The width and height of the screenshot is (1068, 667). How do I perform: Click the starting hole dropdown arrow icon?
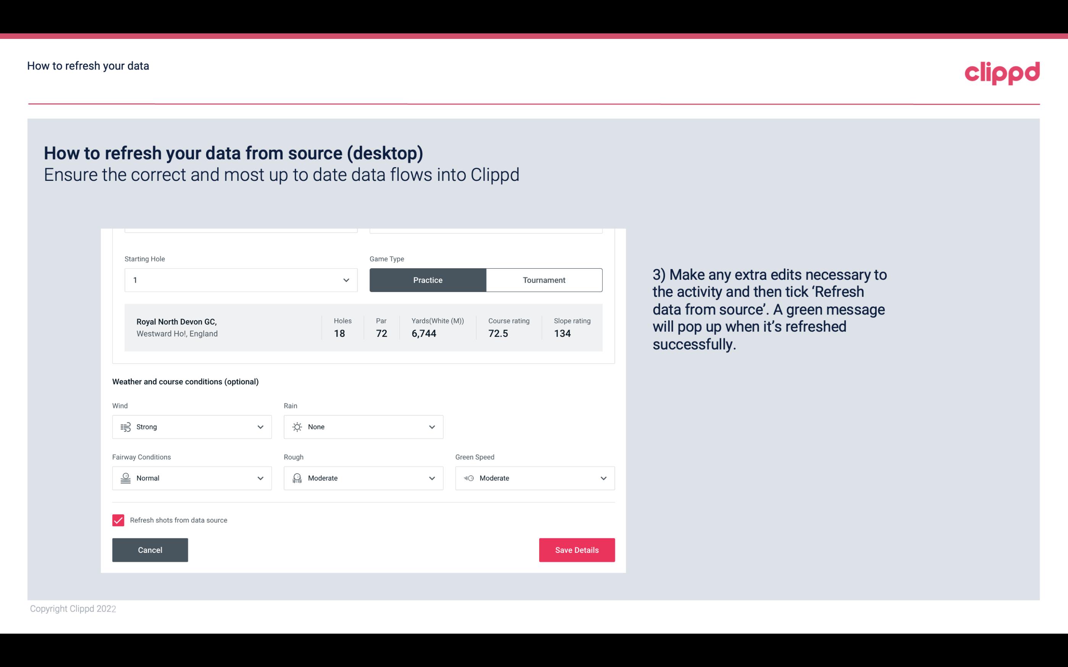pyautogui.click(x=346, y=280)
